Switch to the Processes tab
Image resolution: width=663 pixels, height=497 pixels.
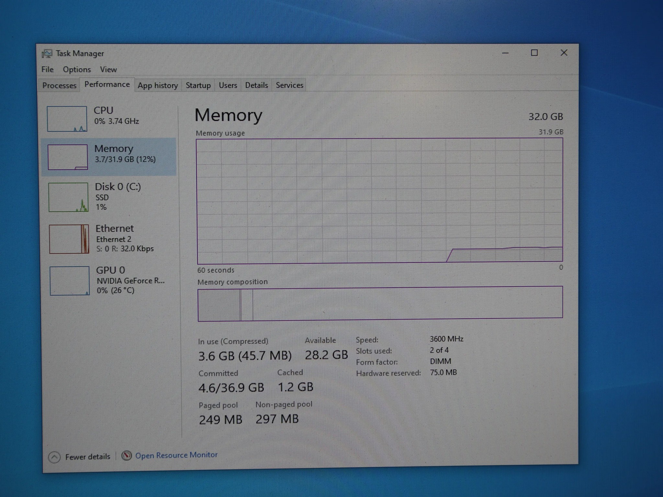[59, 85]
